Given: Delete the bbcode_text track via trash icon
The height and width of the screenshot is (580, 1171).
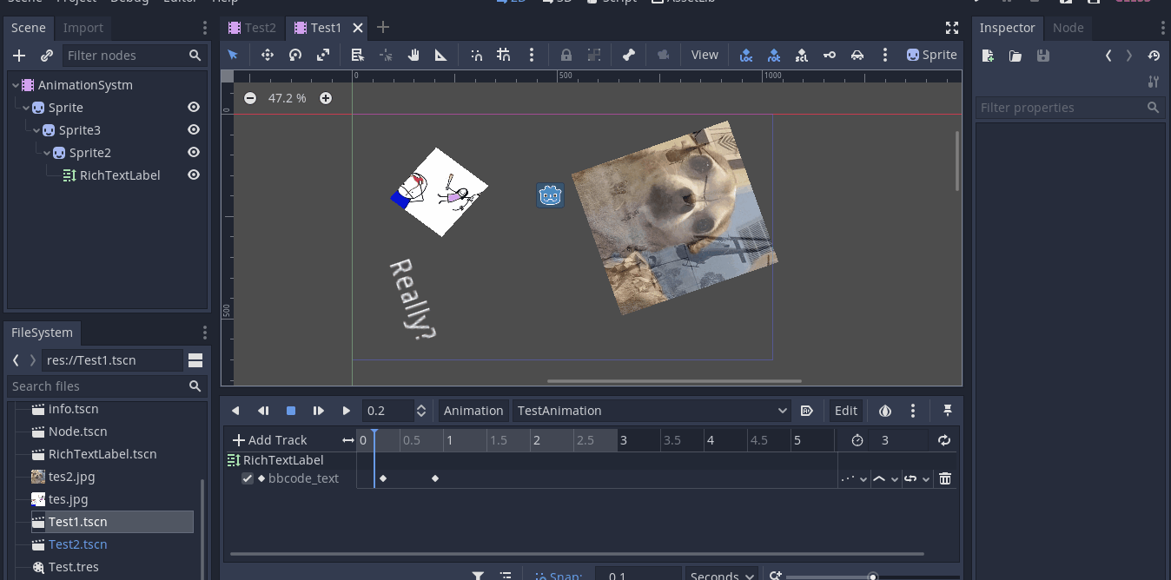Looking at the screenshot, I should point(945,478).
